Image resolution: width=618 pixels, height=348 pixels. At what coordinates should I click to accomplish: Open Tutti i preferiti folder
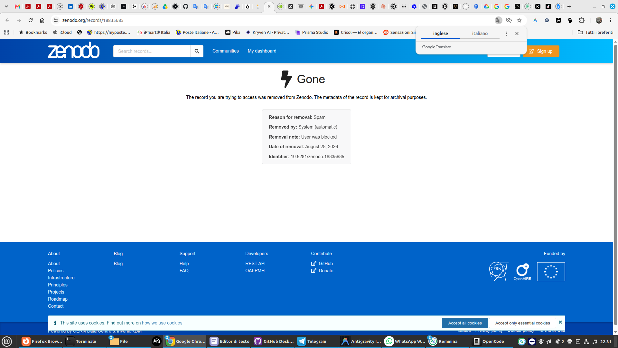[595, 32]
